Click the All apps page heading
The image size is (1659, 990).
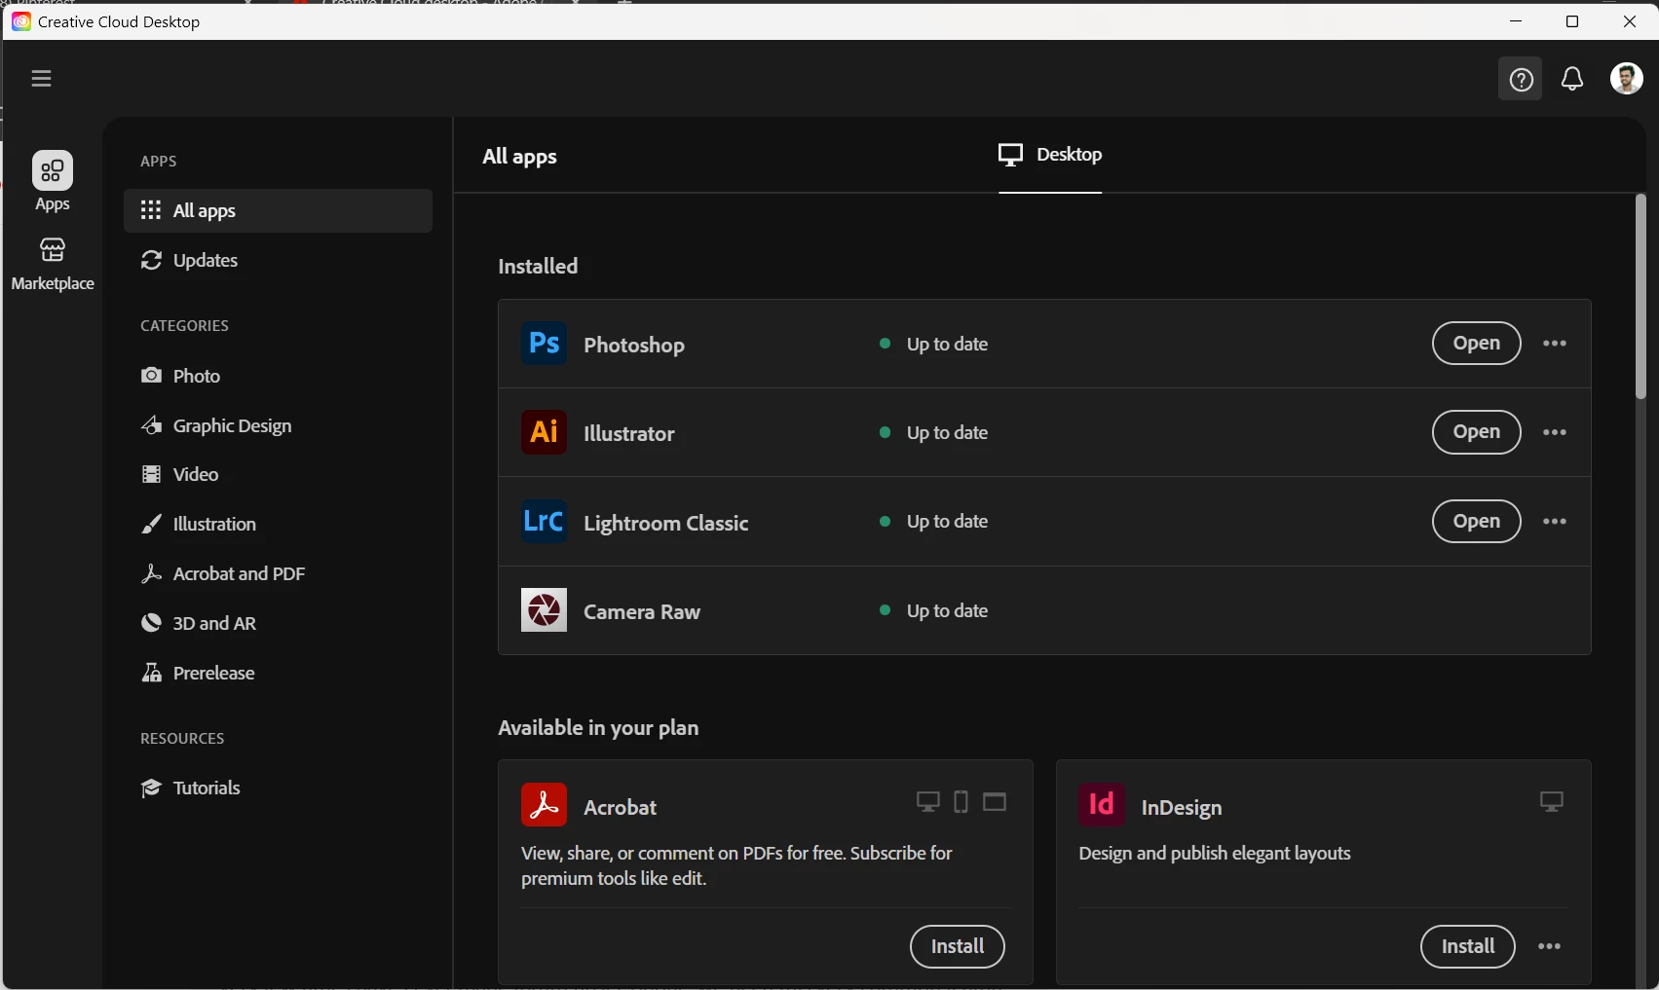click(520, 157)
